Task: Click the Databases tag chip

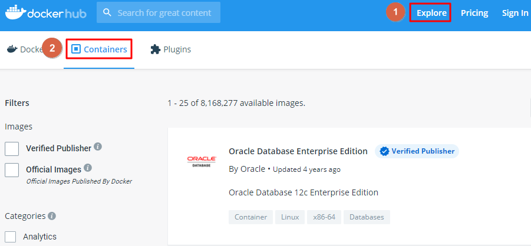Action: [367, 217]
